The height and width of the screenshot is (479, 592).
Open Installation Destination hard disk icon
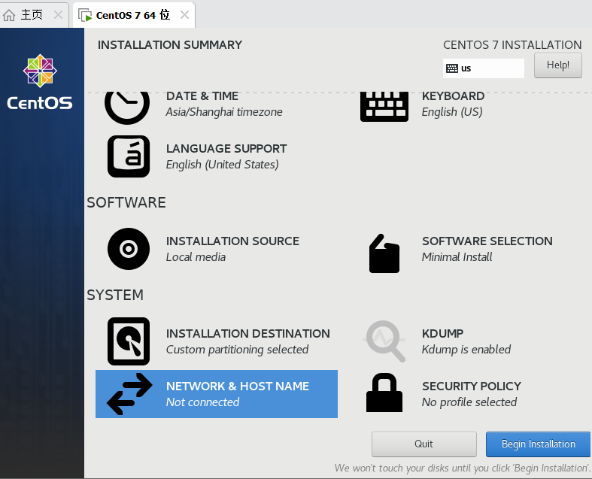tap(129, 341)
